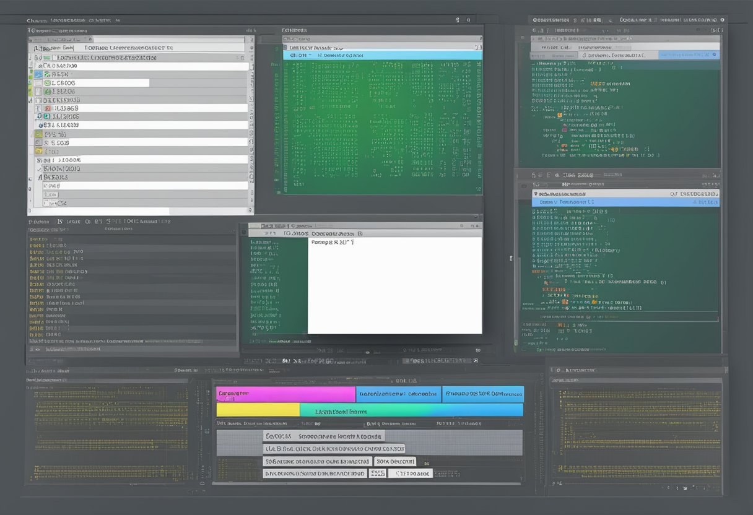Viewport: 753px width, 515px height.
Task: Select the magenta color bar in the bottom panel
Action: (x=285, y=394)
